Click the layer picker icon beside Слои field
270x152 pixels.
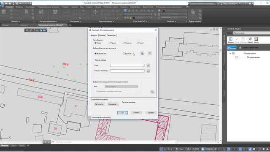pyautogui.click(x=148, y=65)
